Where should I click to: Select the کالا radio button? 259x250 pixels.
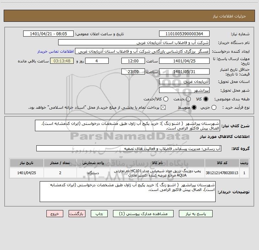(206, 99)
